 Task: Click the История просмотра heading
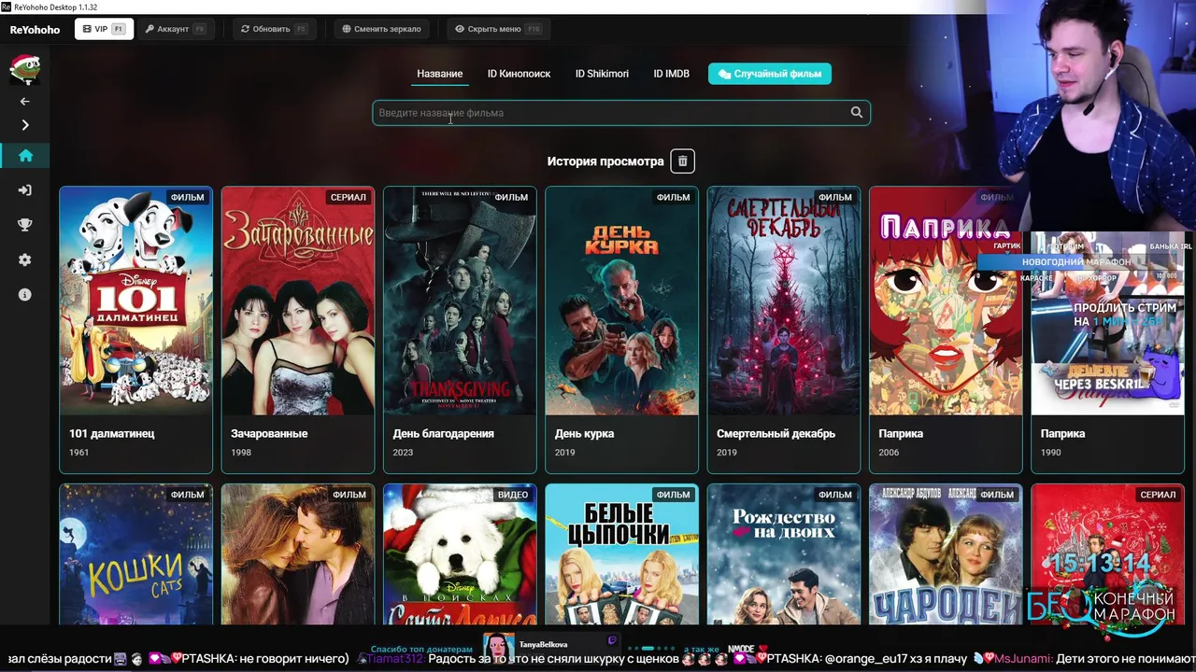(x=605, y=161)
